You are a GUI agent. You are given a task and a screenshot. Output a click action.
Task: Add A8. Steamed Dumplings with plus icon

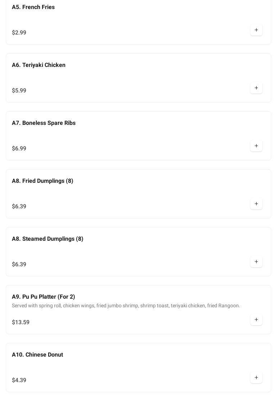click(x=256, y=262)
